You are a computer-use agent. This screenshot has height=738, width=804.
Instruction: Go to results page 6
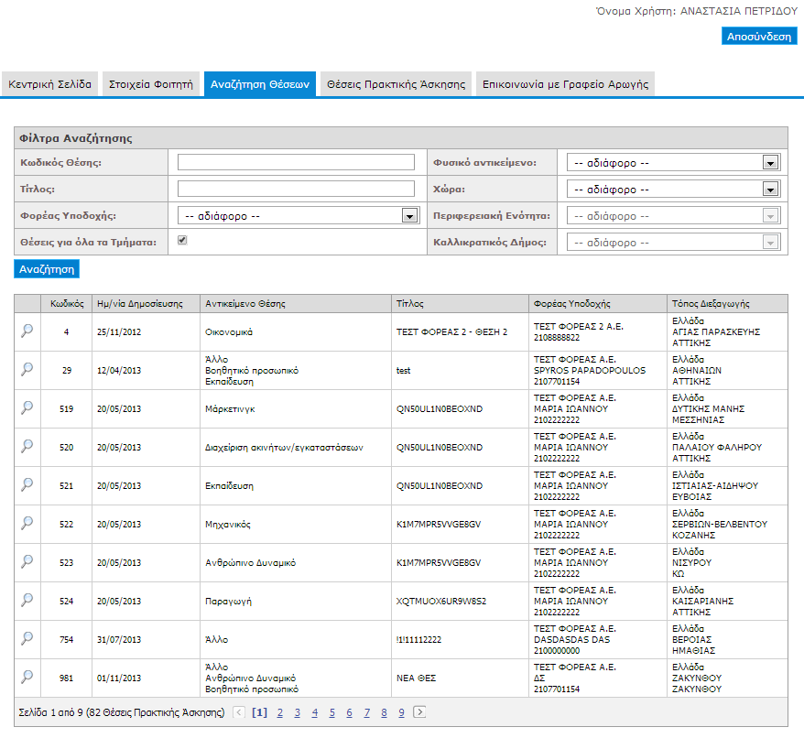click(x=349, y=712)
